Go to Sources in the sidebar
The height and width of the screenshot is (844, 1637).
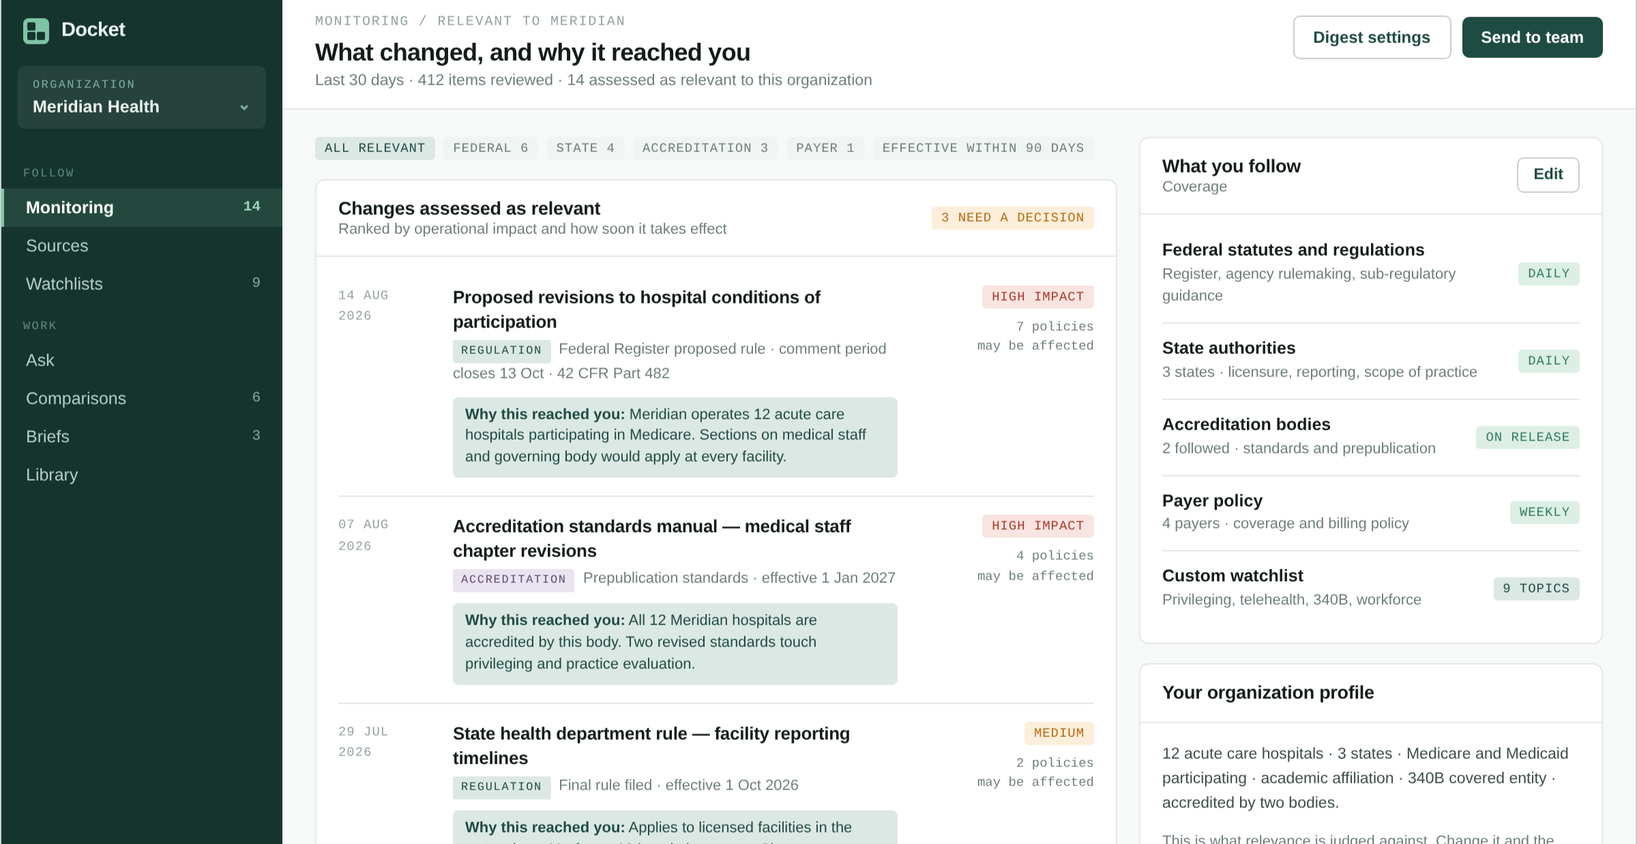[142, 245]
